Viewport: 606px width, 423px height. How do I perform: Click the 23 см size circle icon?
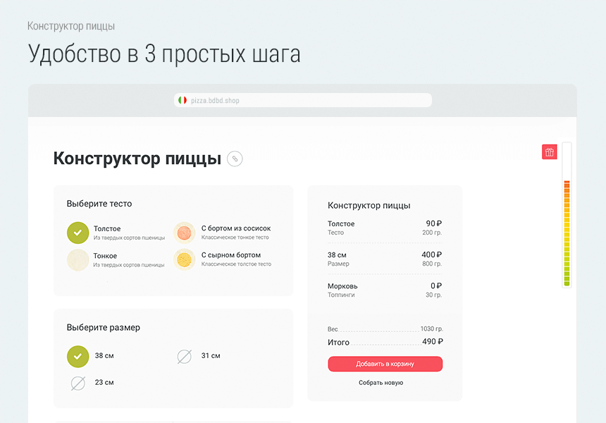coord(78,383)
